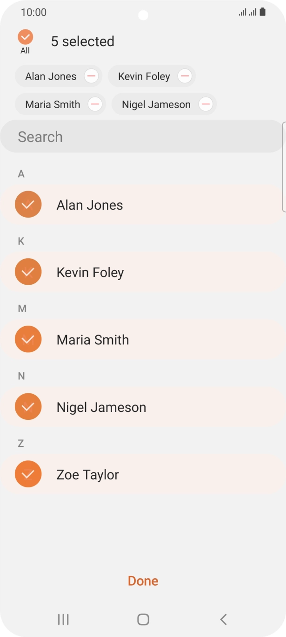Uncheck Kevin Foley contact checkmark

tap(28, 272)
